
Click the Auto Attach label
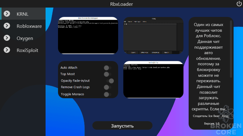69,67
